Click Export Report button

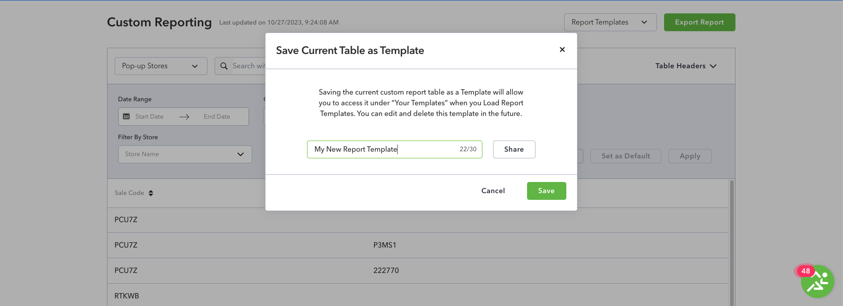point(699,22)
